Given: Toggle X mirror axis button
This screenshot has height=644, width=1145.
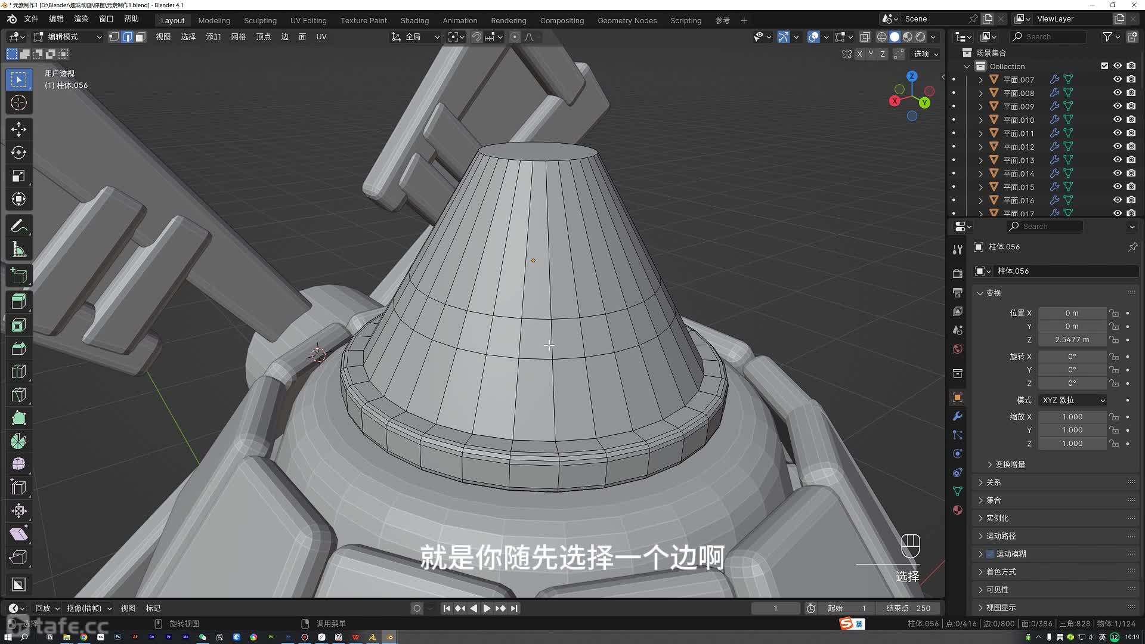Looking at the screenshot, I should 859,54.
